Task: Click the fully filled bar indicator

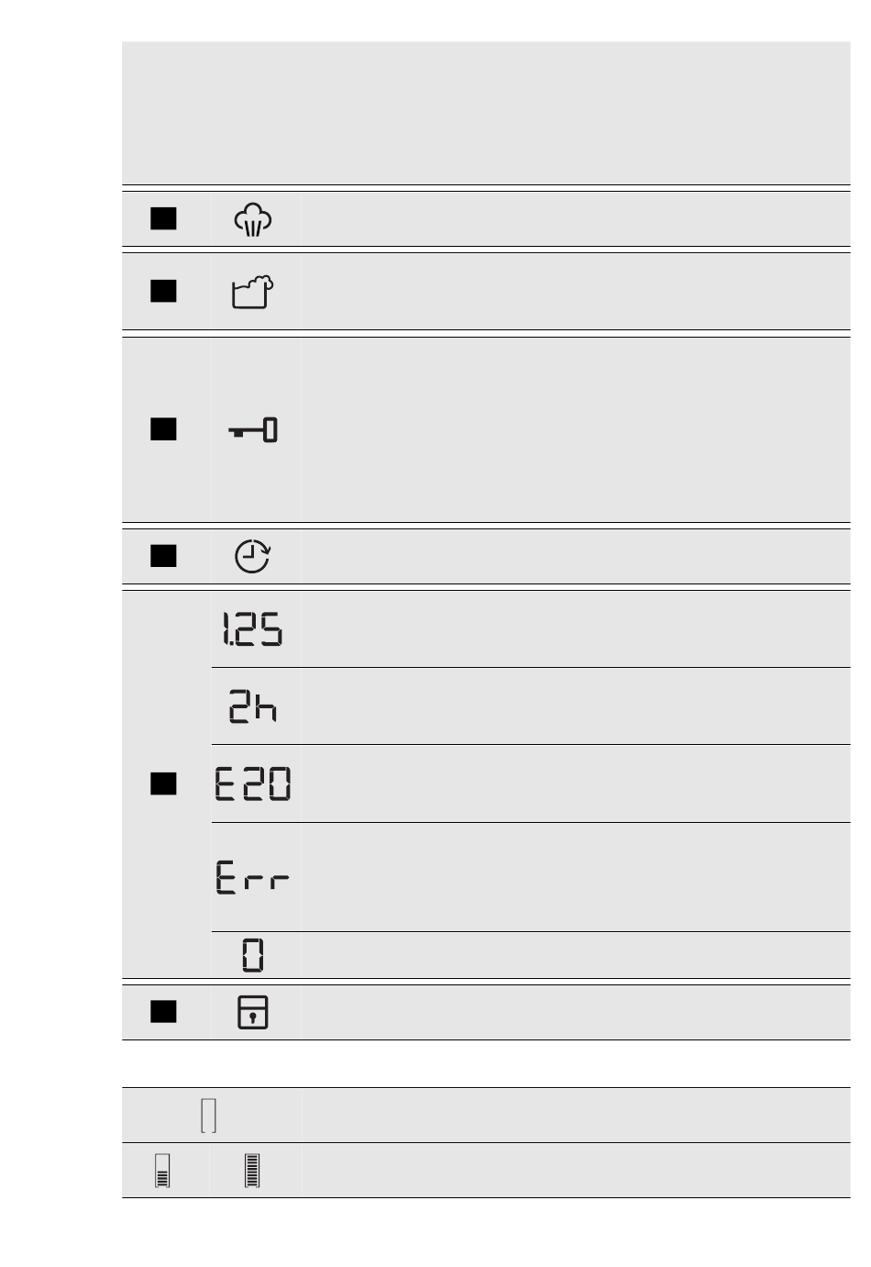Action: click(252, 1171)
